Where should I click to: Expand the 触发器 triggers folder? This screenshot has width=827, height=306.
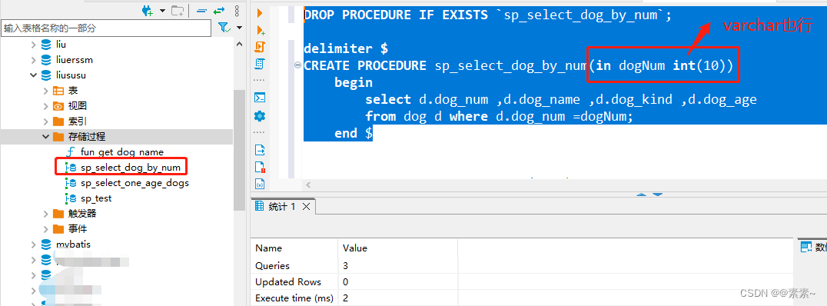pos(46,214)
